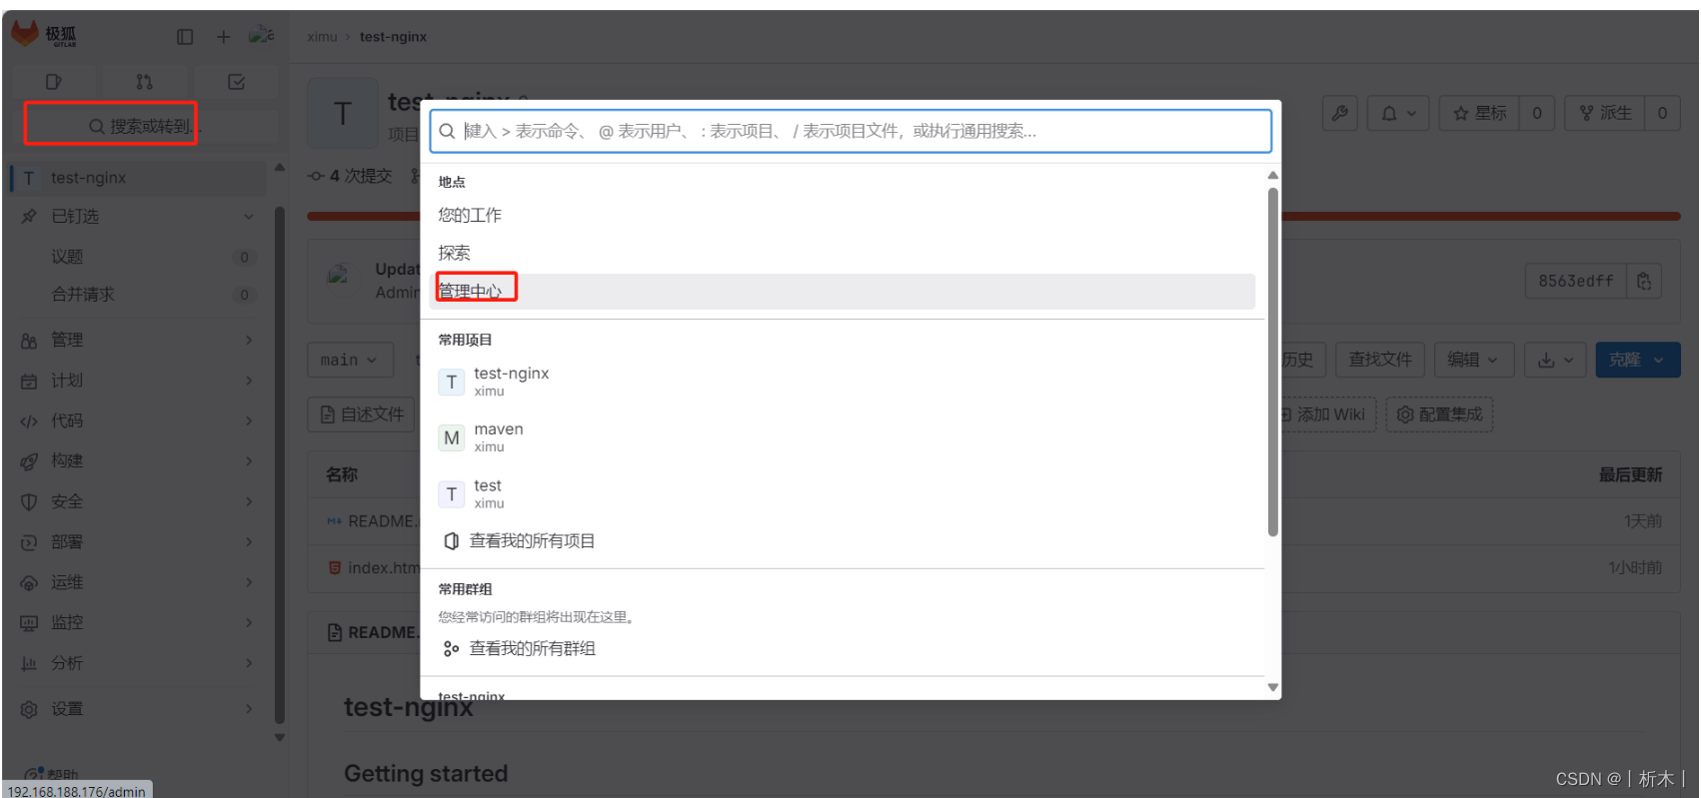Expand the Deploy sidebar menu

click(x=139, y=541)
